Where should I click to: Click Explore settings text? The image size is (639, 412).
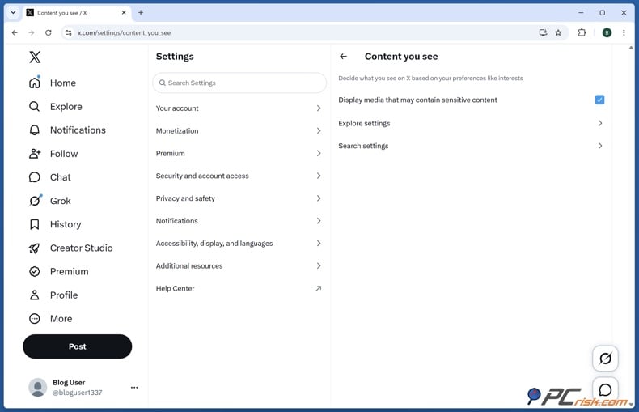364,123
